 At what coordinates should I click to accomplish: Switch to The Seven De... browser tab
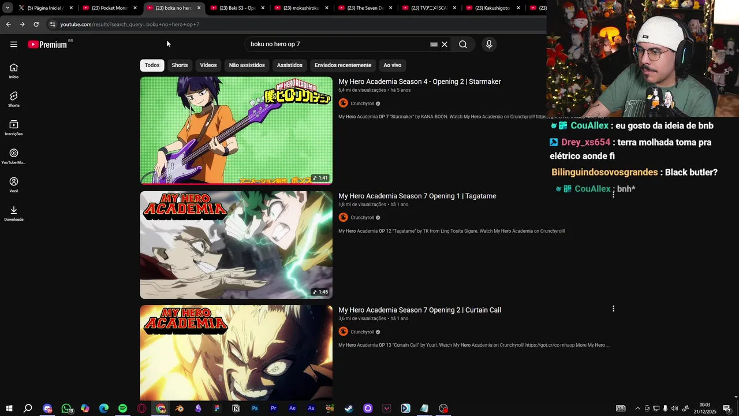(366, 8)
